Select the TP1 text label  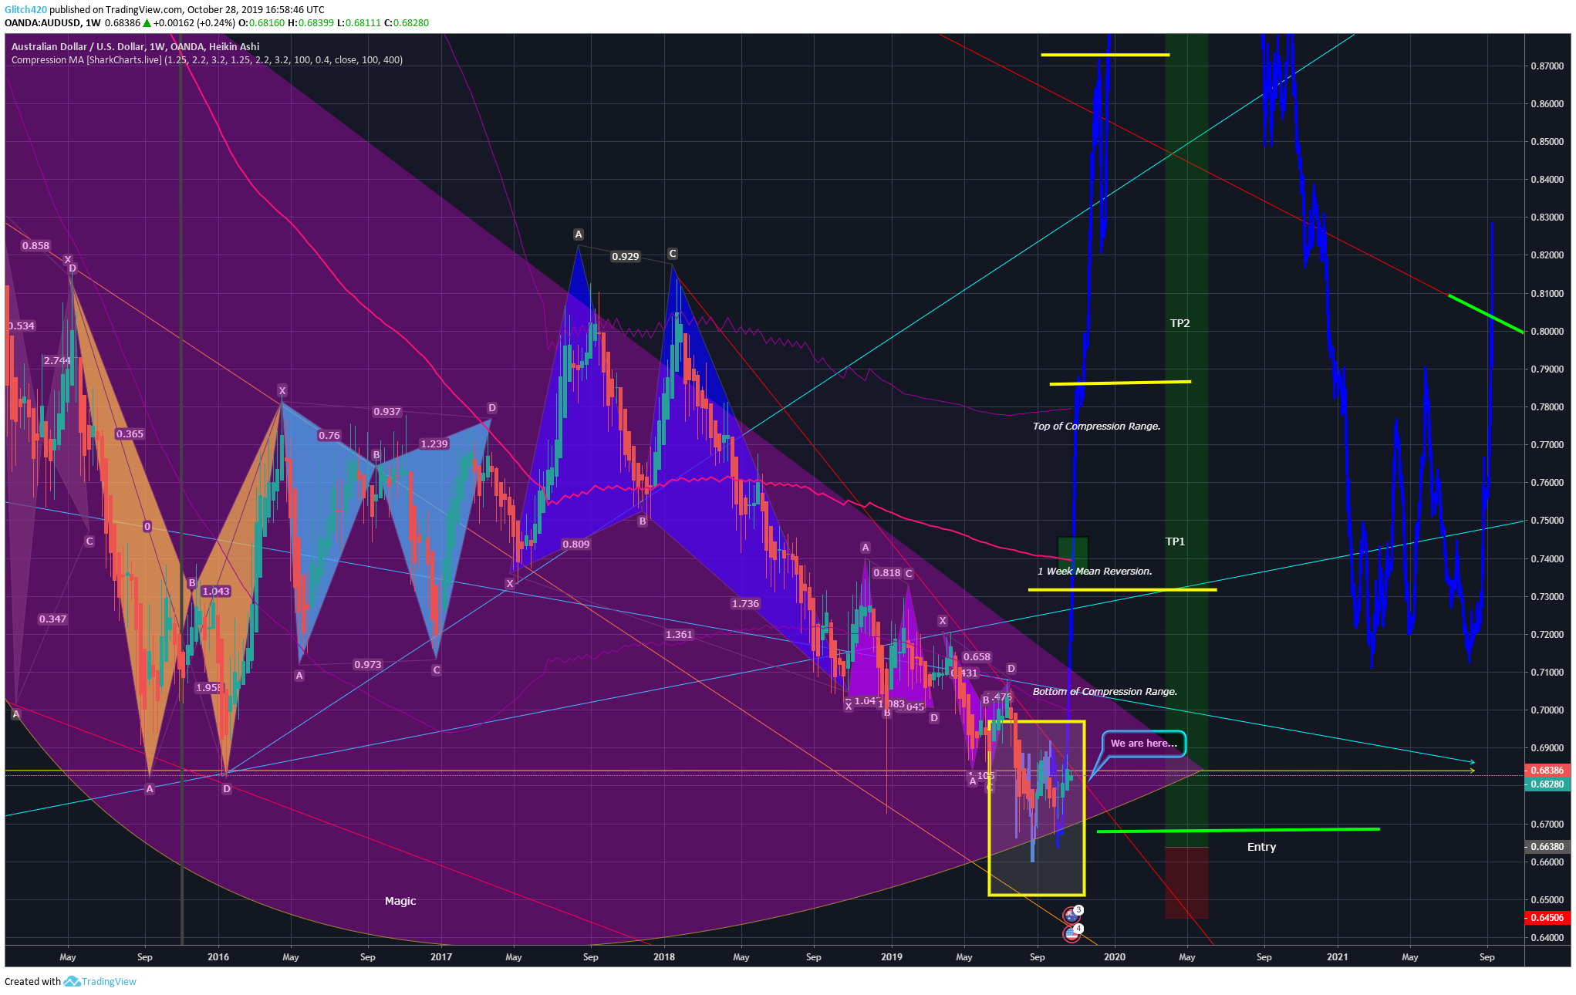(1175, 541)
